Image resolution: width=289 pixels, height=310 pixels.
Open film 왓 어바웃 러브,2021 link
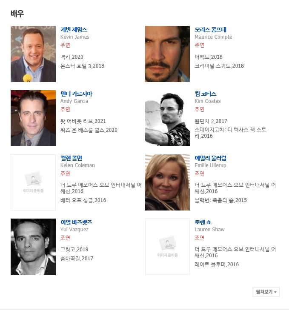coord(83,121)
